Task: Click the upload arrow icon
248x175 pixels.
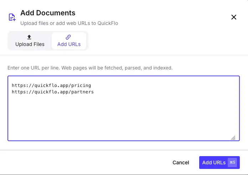Action: point(29,37)
